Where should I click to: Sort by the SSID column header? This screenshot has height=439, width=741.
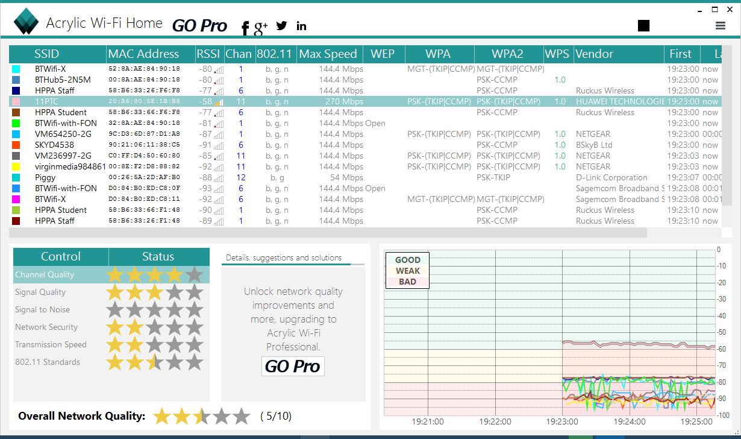pyautogui.click(x=46, y=54)
